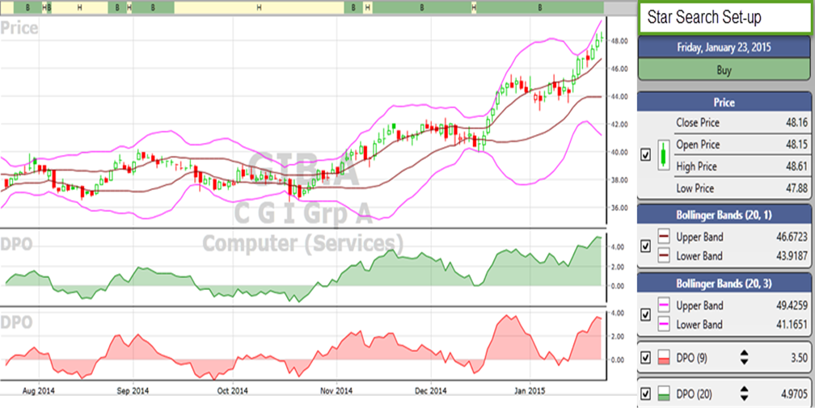Click the green DPO (20) area icon

(664, 394)
